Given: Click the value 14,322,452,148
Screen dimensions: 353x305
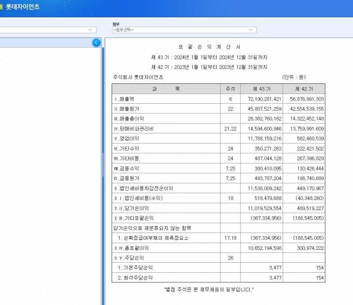Looking at the screenshot, I should coord(307,119).
